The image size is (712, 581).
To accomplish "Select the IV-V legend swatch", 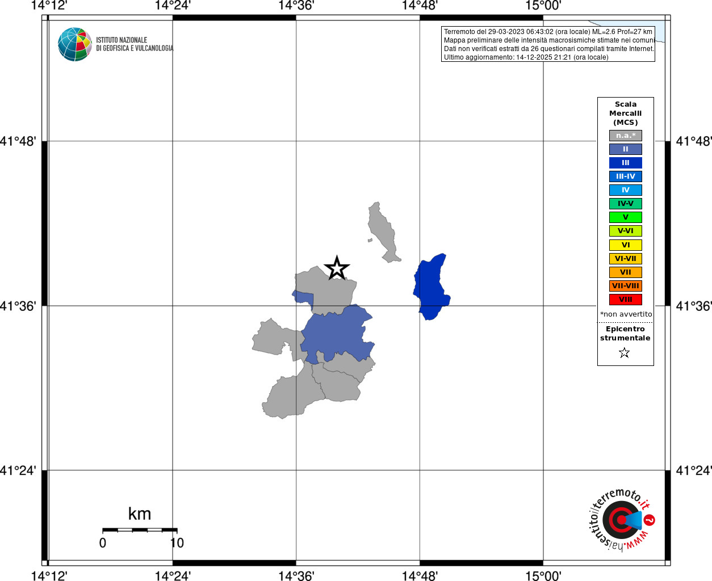I will (626, 204).
